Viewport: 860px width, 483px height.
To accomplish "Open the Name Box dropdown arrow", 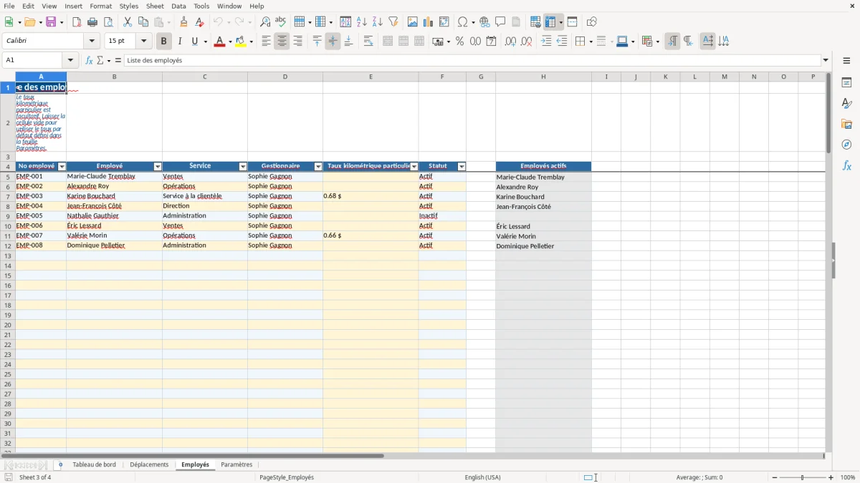I will [x=70, y=61].
